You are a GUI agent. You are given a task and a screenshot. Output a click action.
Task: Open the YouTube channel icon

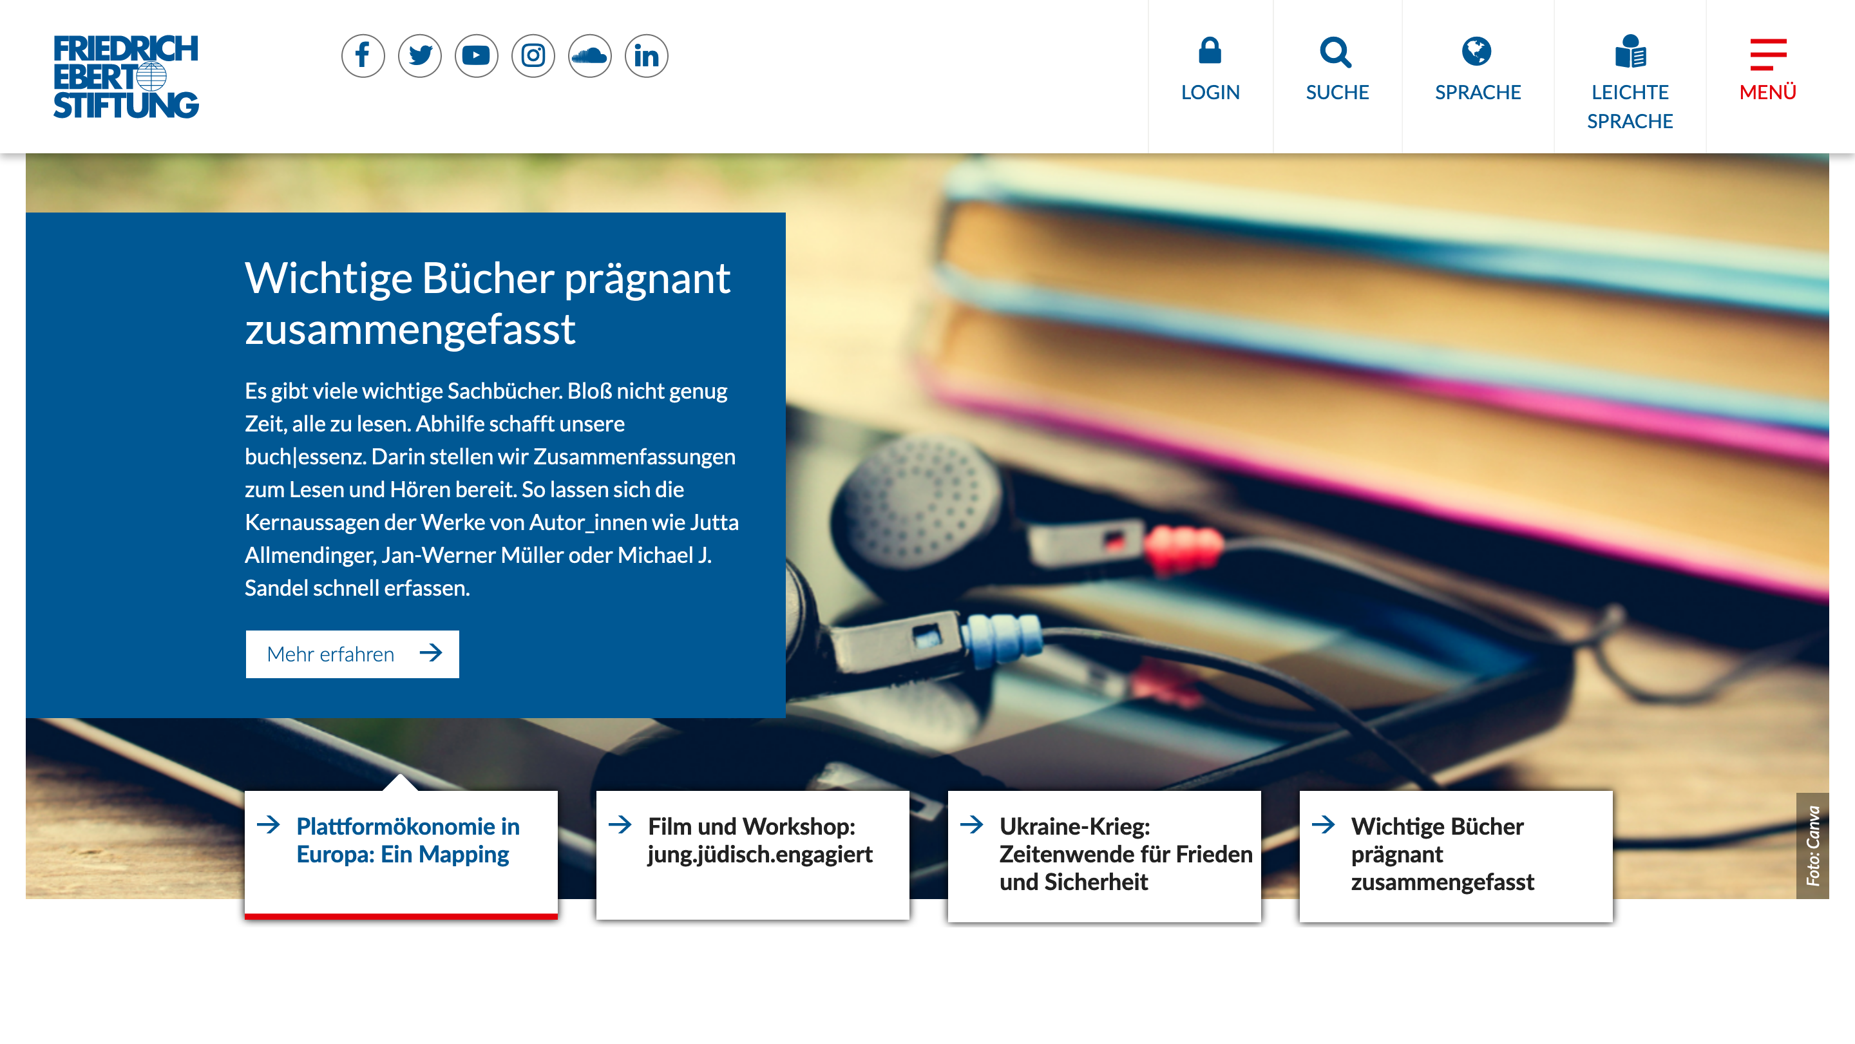coord(476,55)
